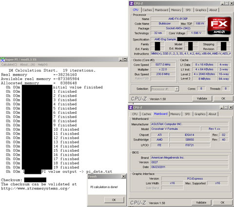Click the CPU-Z Z icon in Mainboard window
This screenshot has width=234, height=207.
click(x=131, y=107)
